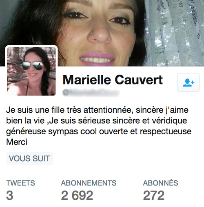This screenshot has width=204, height=207.
Task: Open the ABONNEMENTS stat label
Action: tap(89, 183)
